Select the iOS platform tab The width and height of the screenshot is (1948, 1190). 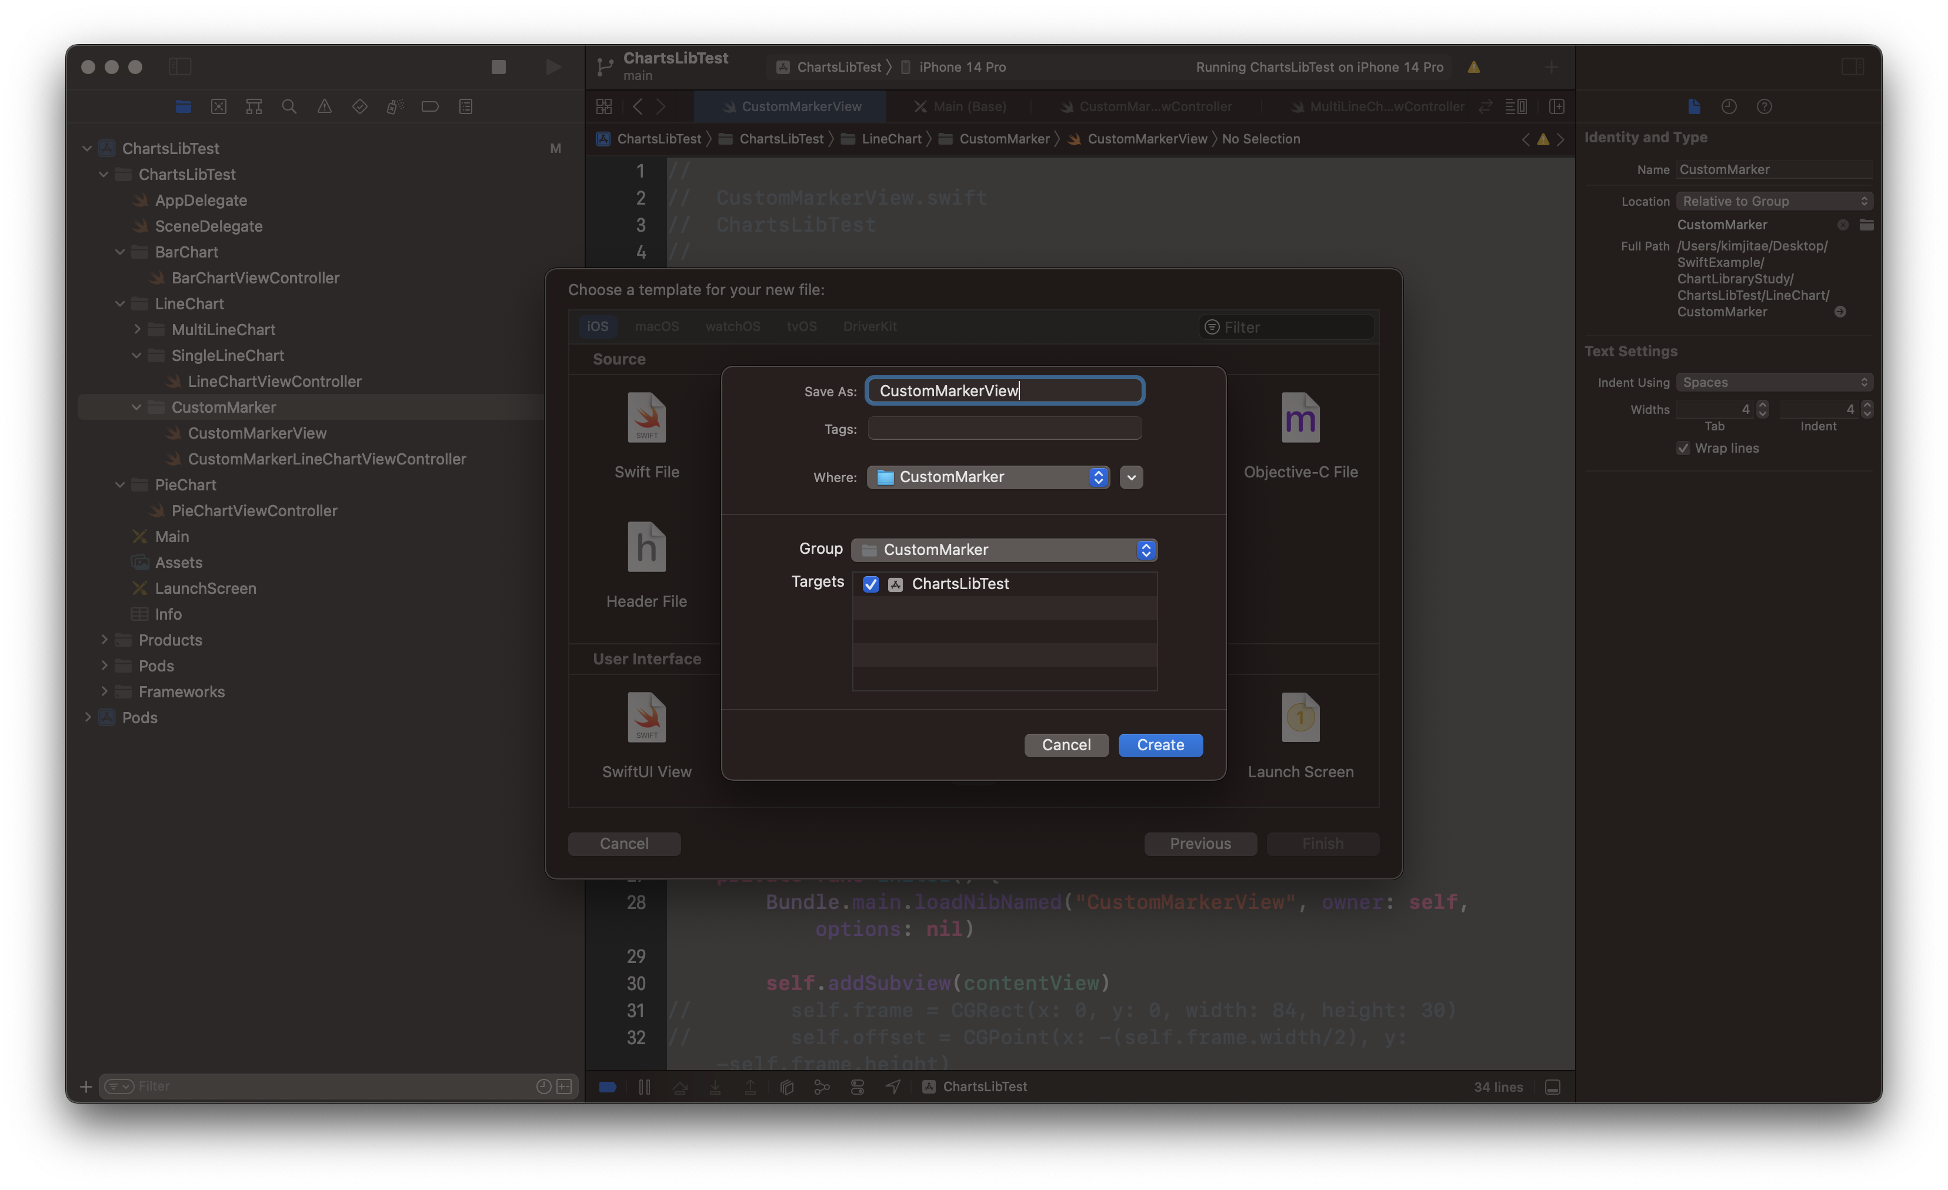coord(597,326)
